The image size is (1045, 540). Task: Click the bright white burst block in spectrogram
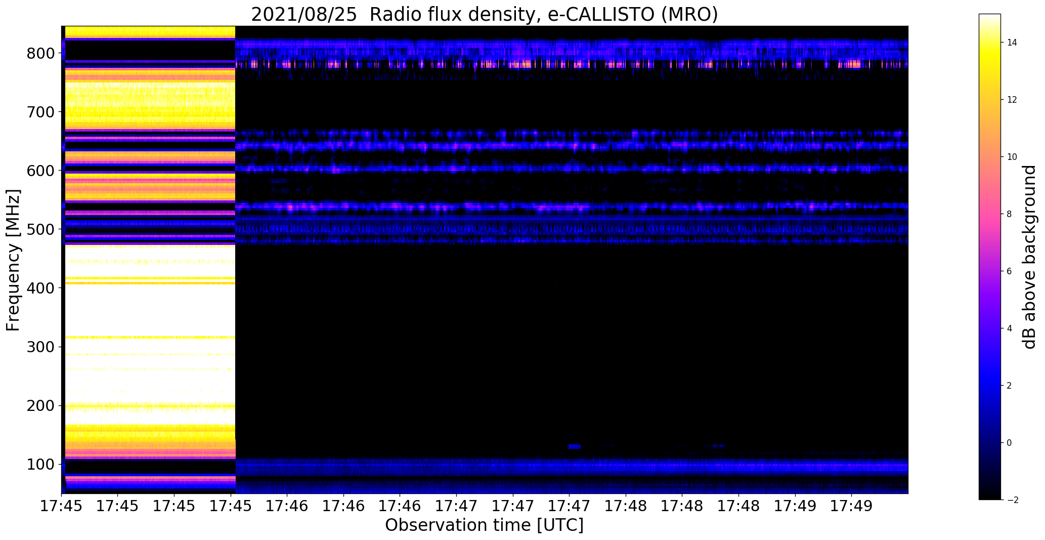coord(150,260)
